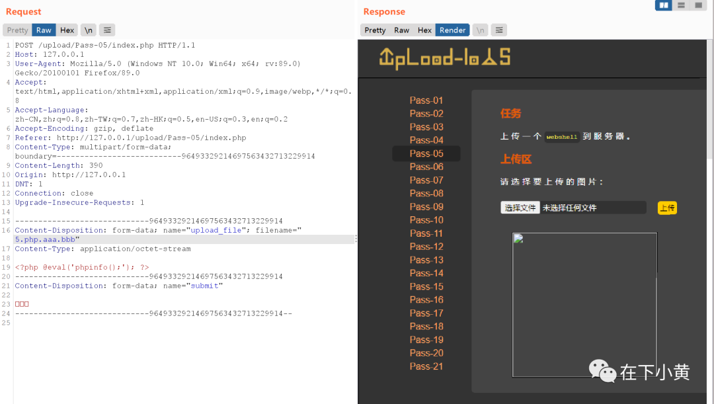
Task: Choose Pass-17 from the list
Action: pos(426,313)
